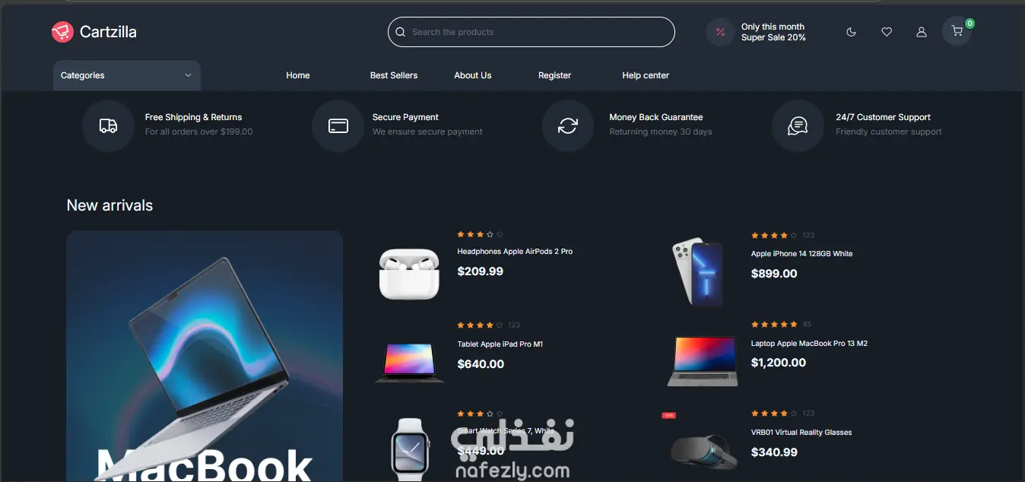Click the Categories chevron arrow
Viewport: 1025px width, 482px height.
tap(188, 75)
